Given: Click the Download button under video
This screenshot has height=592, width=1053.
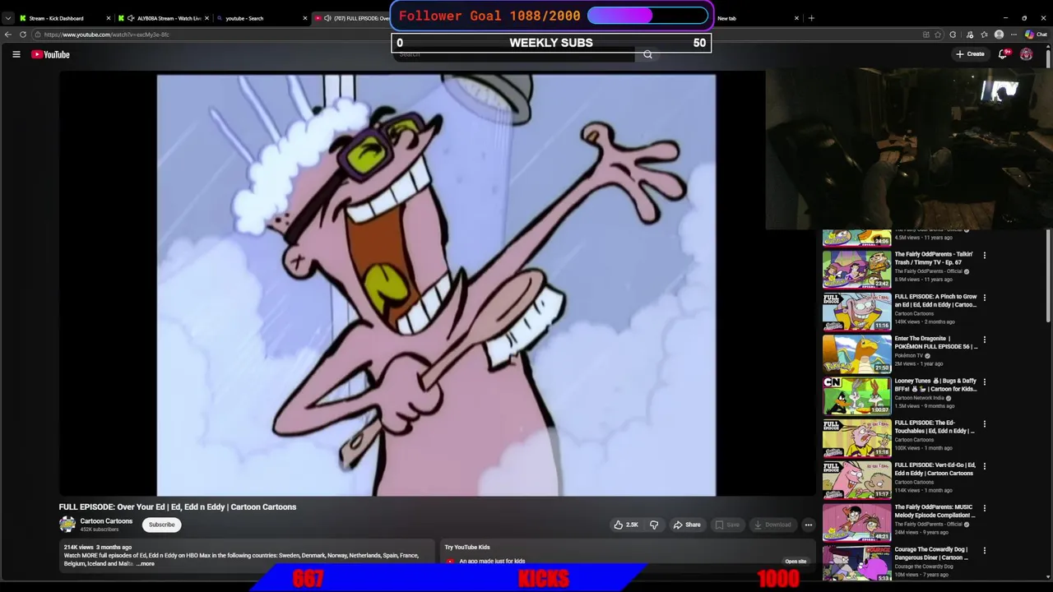Looking at the screenshot, I should [x=772, y=525].
